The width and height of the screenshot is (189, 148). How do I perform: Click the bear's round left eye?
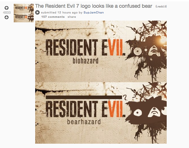(138, 113)
